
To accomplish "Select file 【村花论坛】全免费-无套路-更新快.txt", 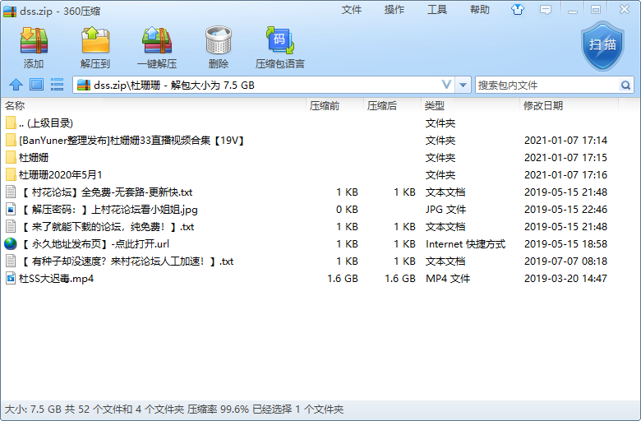I will click(x=105, y=192).
